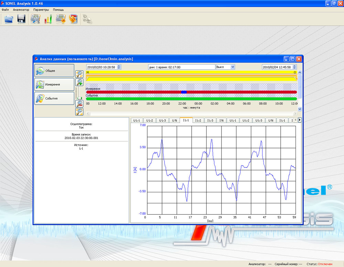Click the blue marker on red timeline
The width and height of the screenshot is (344, 267).
[x=184, y=92]
